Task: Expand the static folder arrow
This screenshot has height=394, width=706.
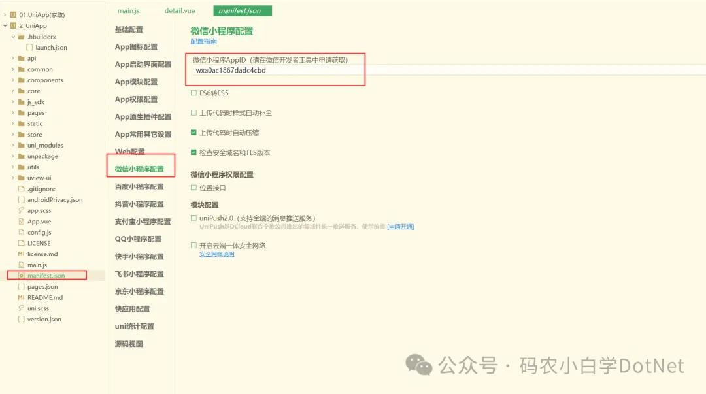Action: point(13,123)
